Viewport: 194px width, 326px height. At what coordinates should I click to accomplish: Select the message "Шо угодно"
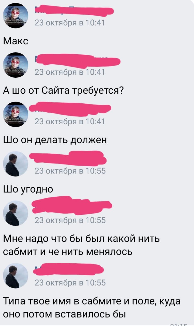point(28,190)
